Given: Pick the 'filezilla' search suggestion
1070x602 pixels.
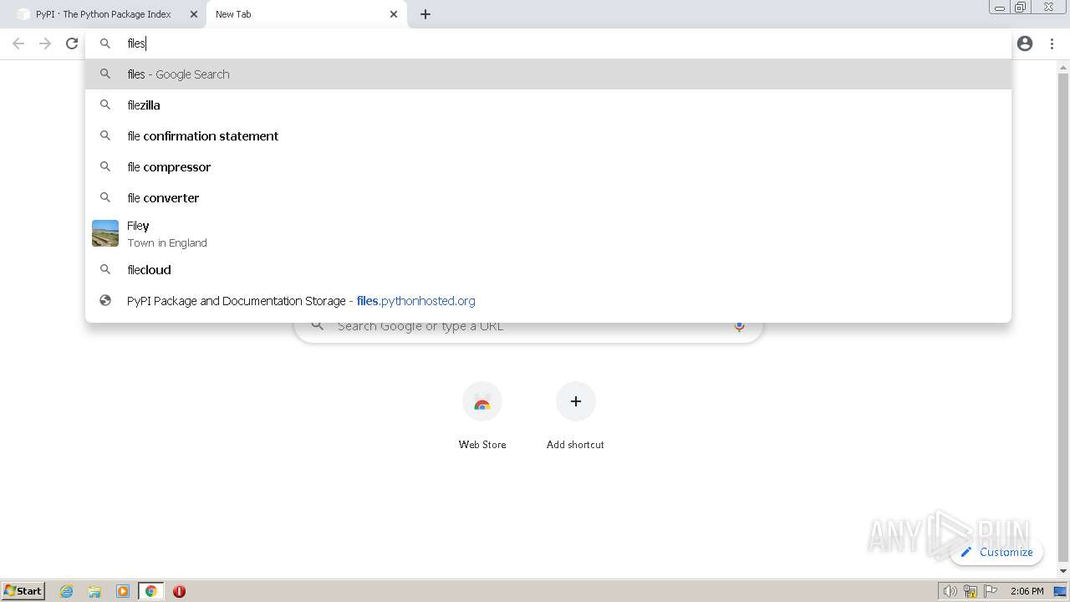Looking at the screenshot, I should 548,105.
